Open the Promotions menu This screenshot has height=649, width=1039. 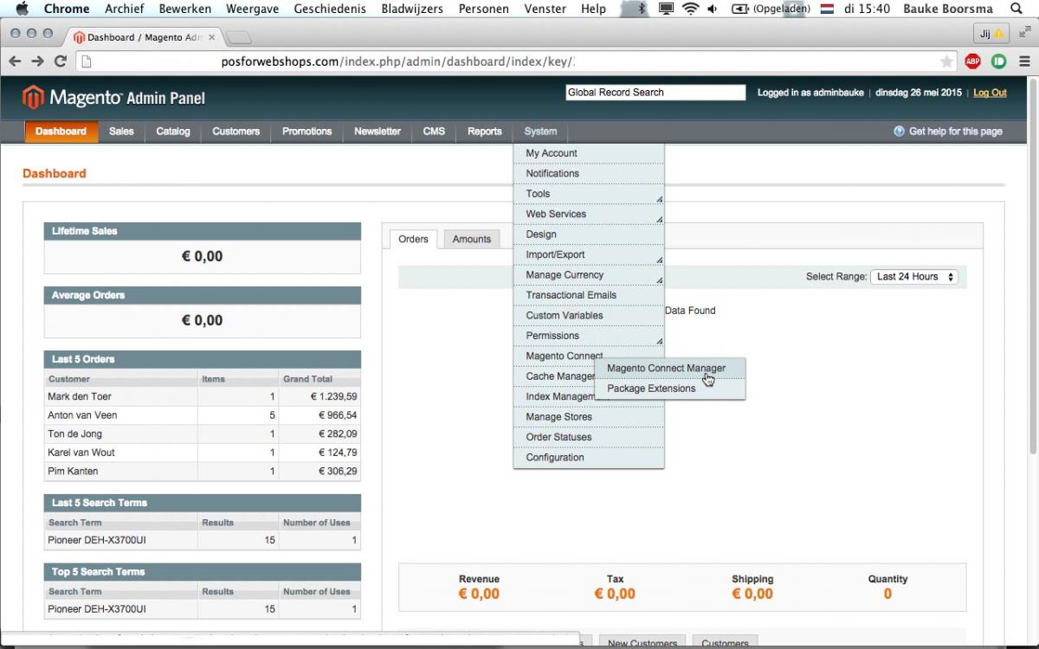(307, 132)
